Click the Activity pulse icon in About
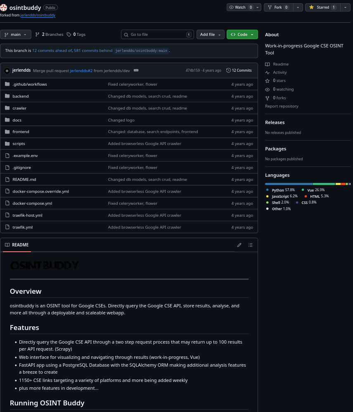Viewport: 353px width, 412px height. (x=268, y=73)
